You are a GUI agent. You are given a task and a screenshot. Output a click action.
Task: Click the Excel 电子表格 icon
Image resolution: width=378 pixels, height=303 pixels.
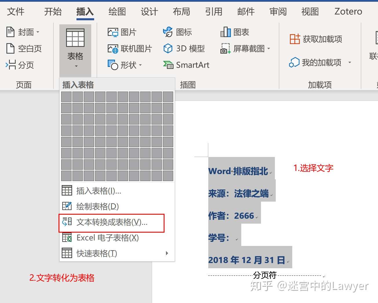click(67, 238)
